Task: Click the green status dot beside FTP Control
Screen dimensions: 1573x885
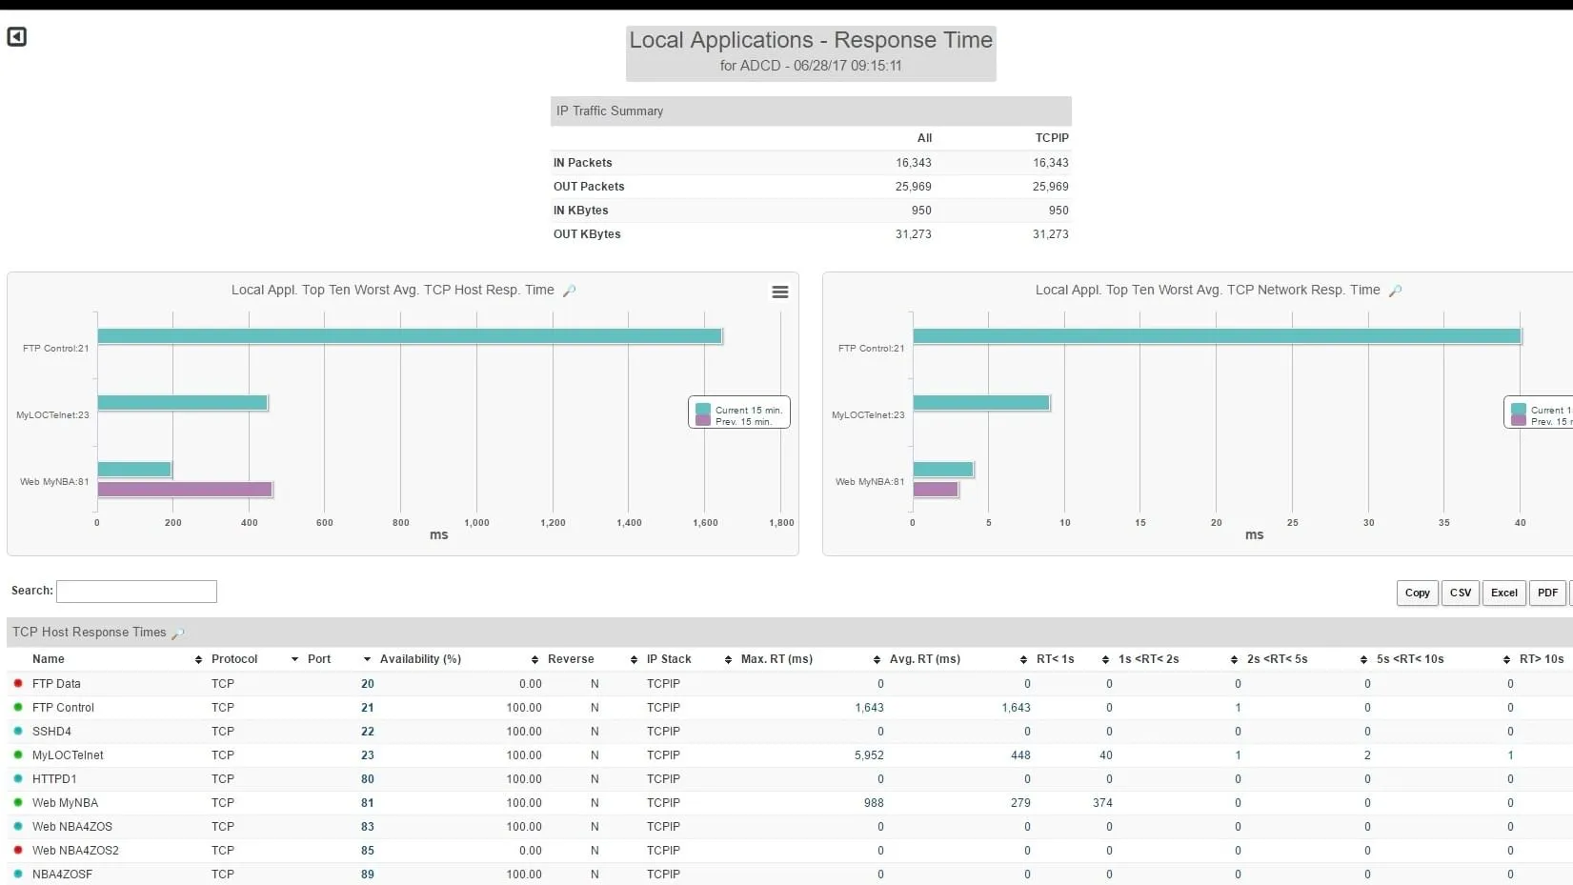Action: pyautogui.click(x=17, y=708)
